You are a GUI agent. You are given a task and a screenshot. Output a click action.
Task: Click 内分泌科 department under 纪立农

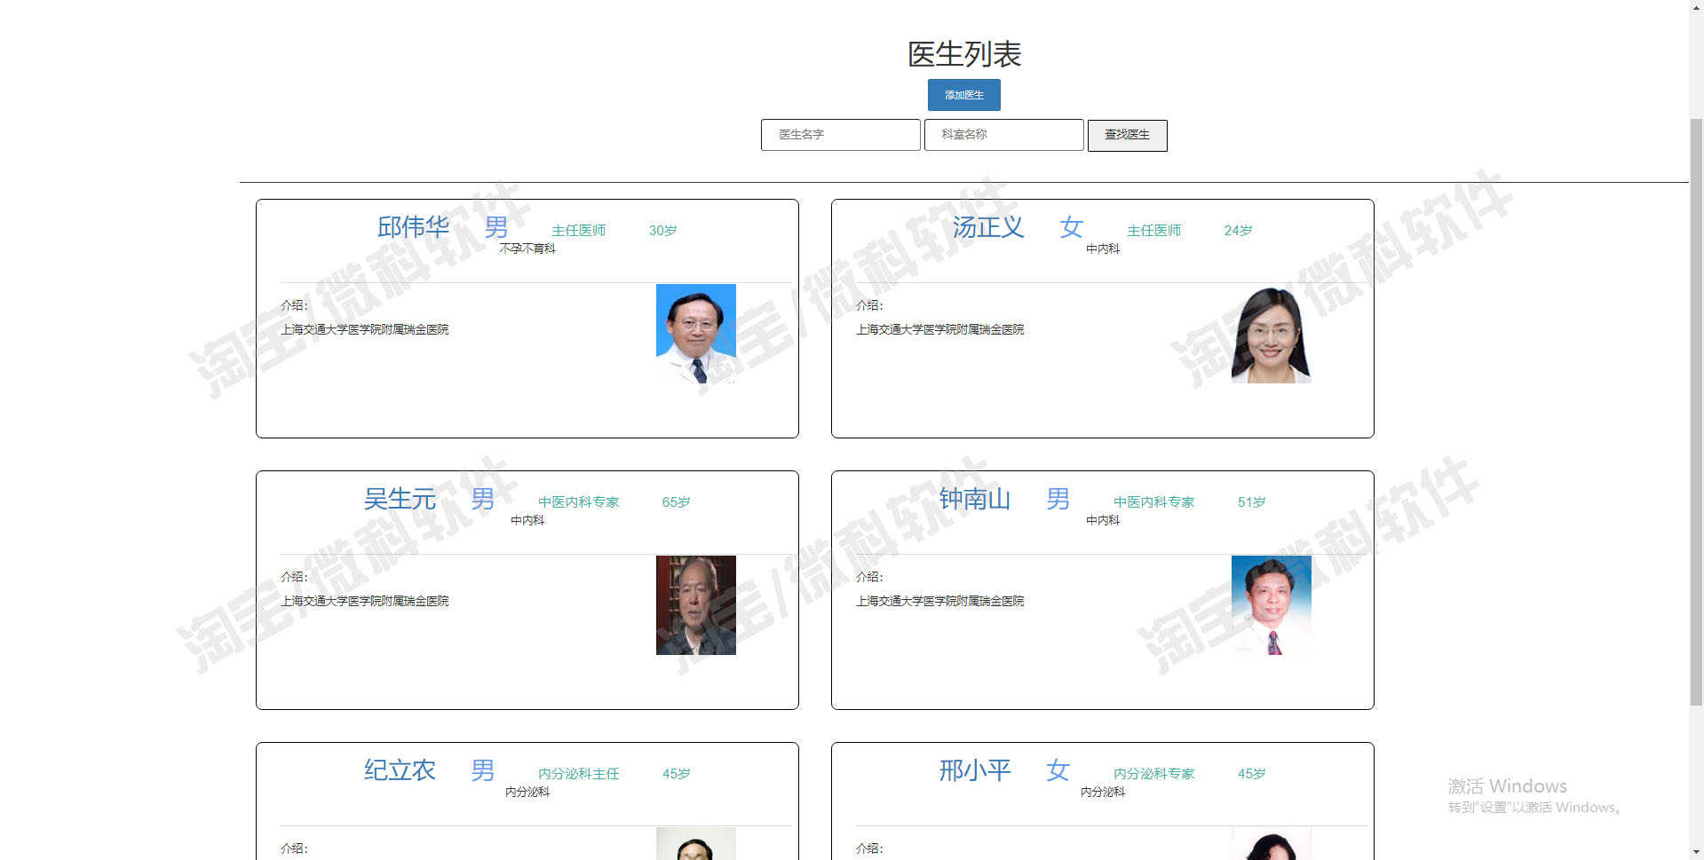coord(527,793)
